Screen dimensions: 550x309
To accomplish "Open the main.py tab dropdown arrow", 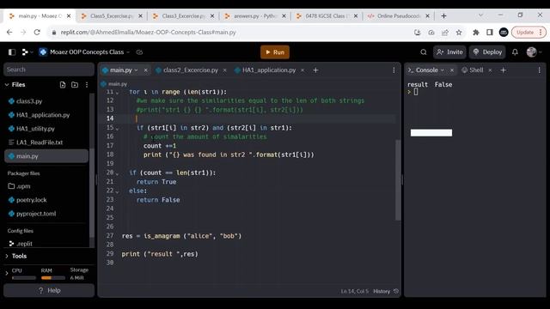I will coord(136,70).
